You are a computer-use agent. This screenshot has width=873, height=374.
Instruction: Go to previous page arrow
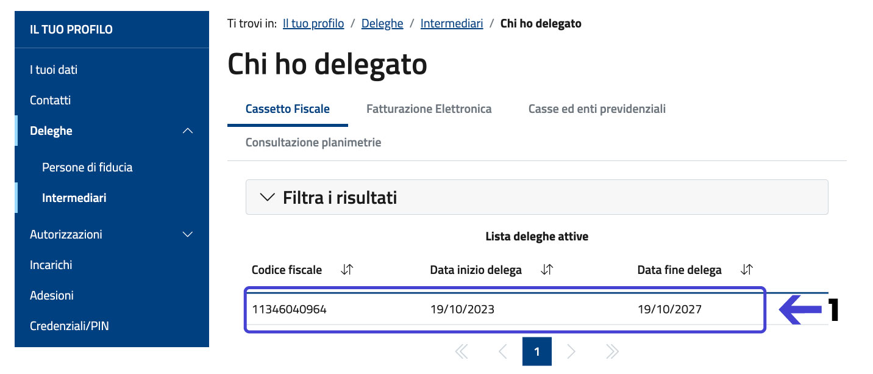pyautogui.click(x=502, y=351)
